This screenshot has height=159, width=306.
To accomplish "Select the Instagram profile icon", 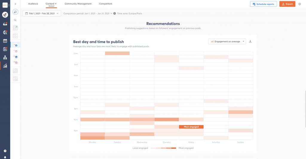I will point(16,63).
